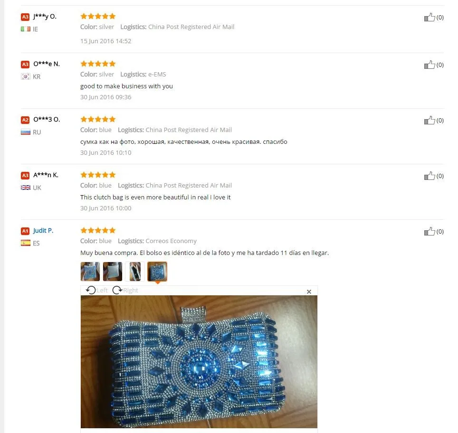The height and width of the screenshot is (433, 458).
Task: Give thumbs-up to A***n K.'s review
Action: pos(429,176)
